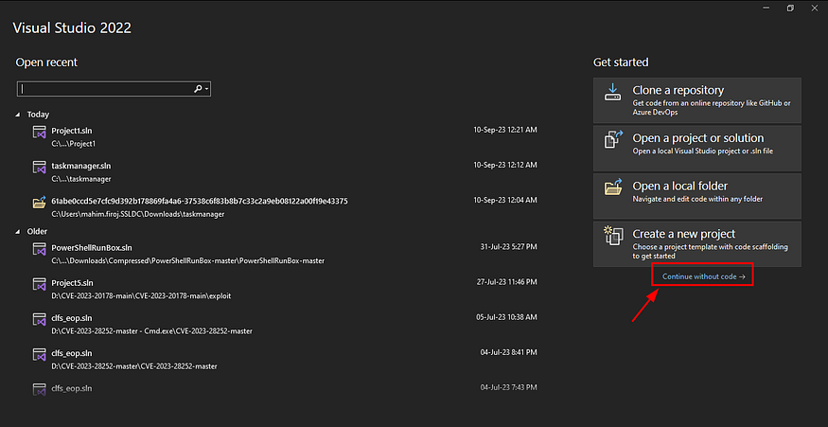
Task: Open the search options dropdown arrow
Action: pyautogui.click(x=206, y=89)
